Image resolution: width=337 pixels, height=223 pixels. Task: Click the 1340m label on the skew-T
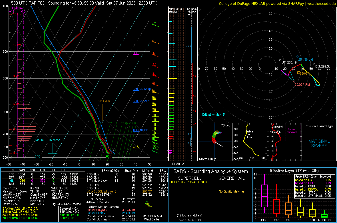point(39,140)
